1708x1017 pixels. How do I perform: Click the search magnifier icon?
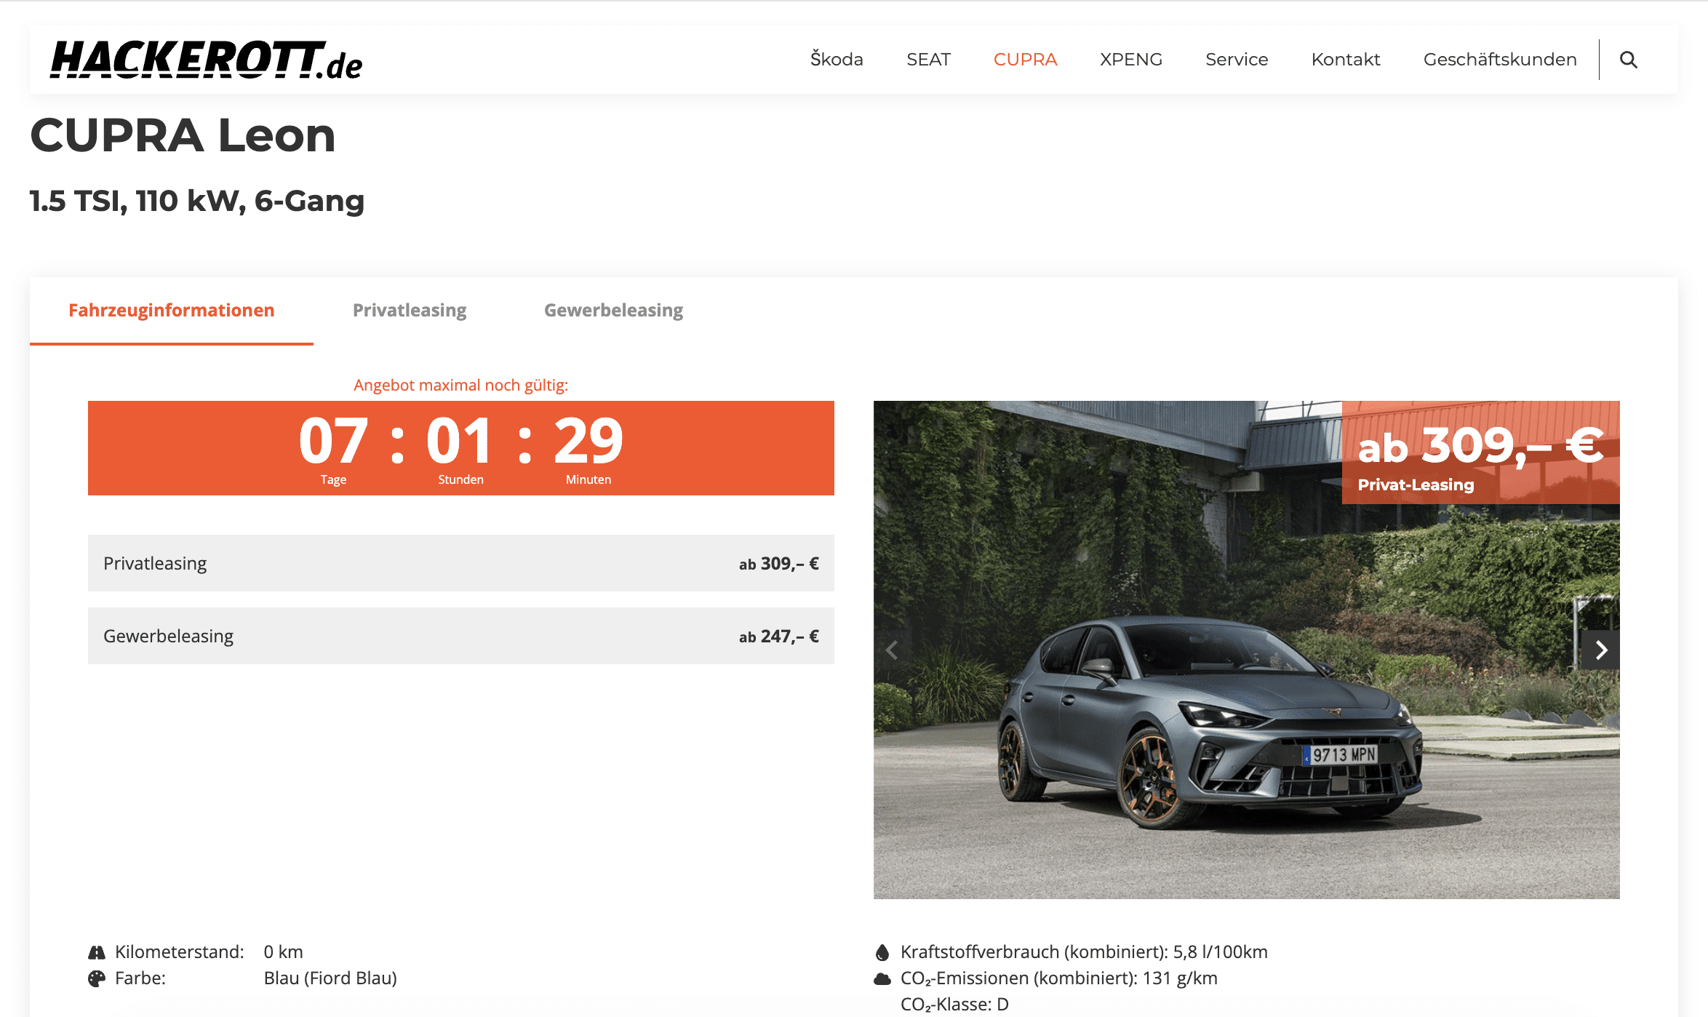tap(1628, 60)
